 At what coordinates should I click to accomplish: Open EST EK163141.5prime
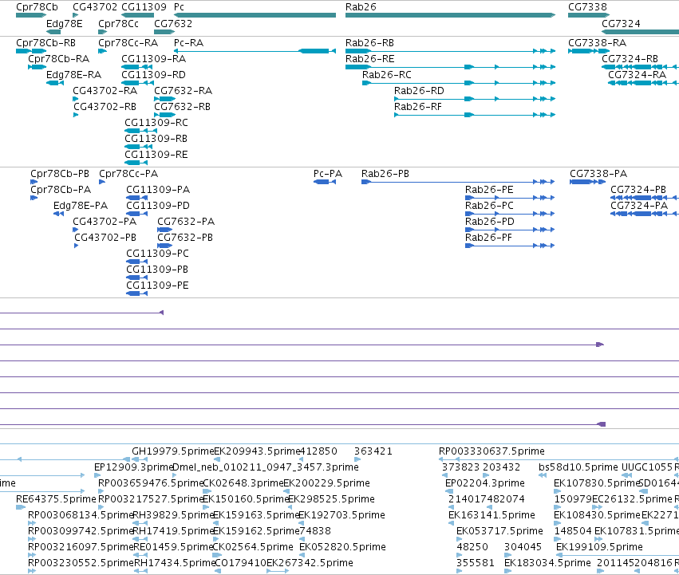(x=491, y=515)
